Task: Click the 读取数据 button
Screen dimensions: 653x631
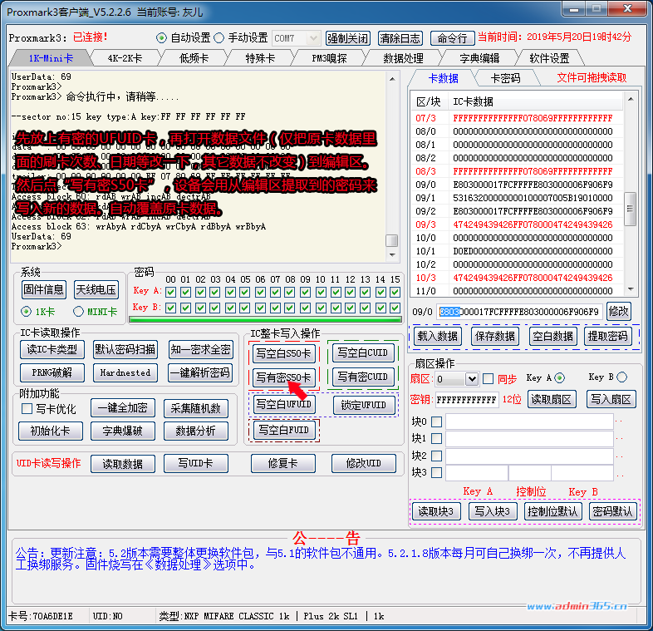Action: [123, 463]
